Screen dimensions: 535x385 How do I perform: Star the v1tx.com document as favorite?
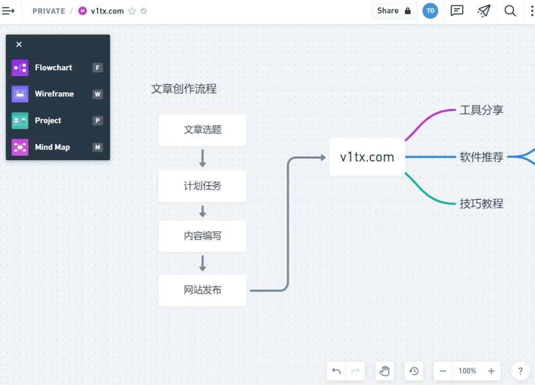tap(132, 11)
